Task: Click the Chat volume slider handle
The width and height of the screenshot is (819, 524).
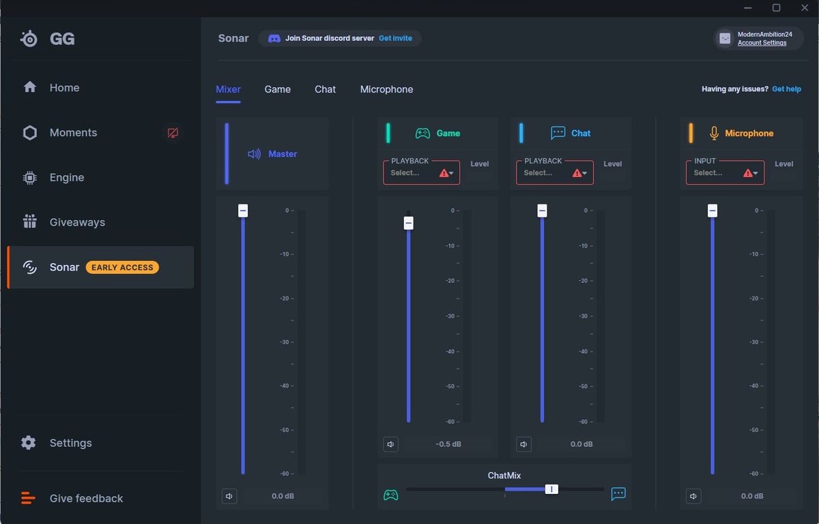Action: pyautogui.click(x=542, y=211)
